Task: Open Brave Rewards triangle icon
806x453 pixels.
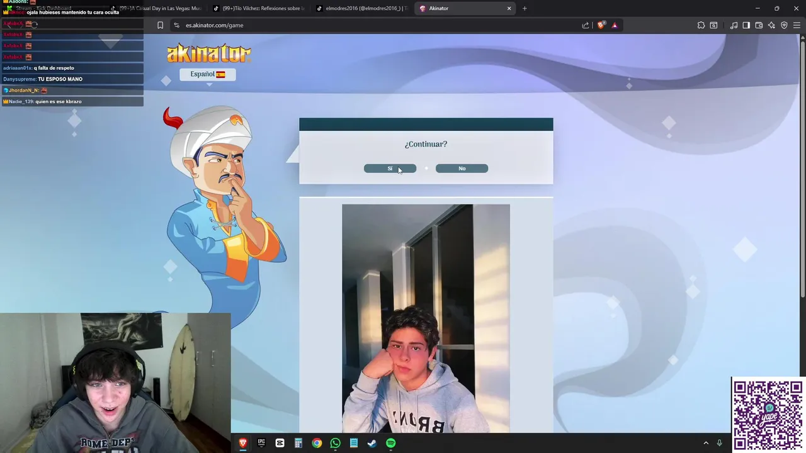Action: (x=615, y=25)
